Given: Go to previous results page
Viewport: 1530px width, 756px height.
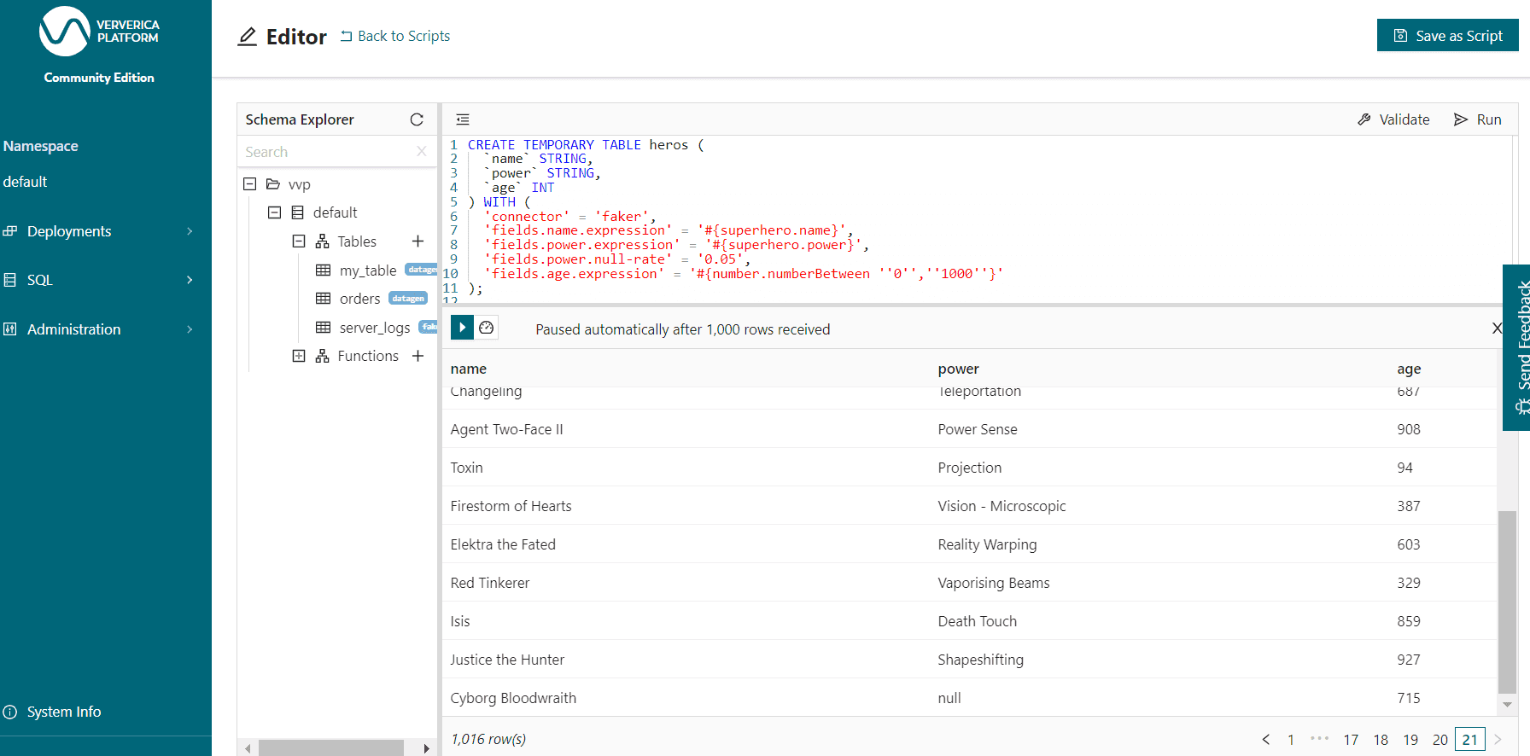Looking at the screenshot, I should click(x=1266, y=740).
